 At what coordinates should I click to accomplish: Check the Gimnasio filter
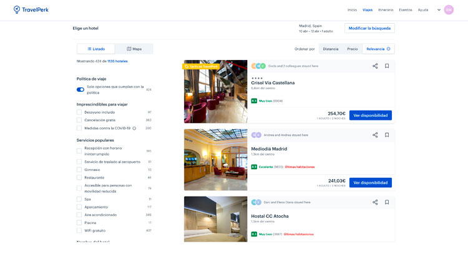click(79, 170)
